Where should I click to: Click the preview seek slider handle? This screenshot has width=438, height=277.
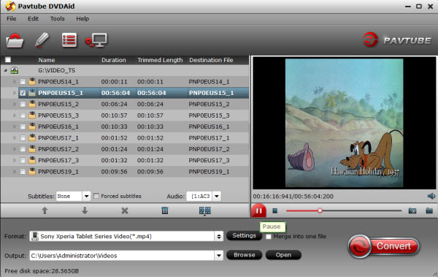tap(320, 210)
